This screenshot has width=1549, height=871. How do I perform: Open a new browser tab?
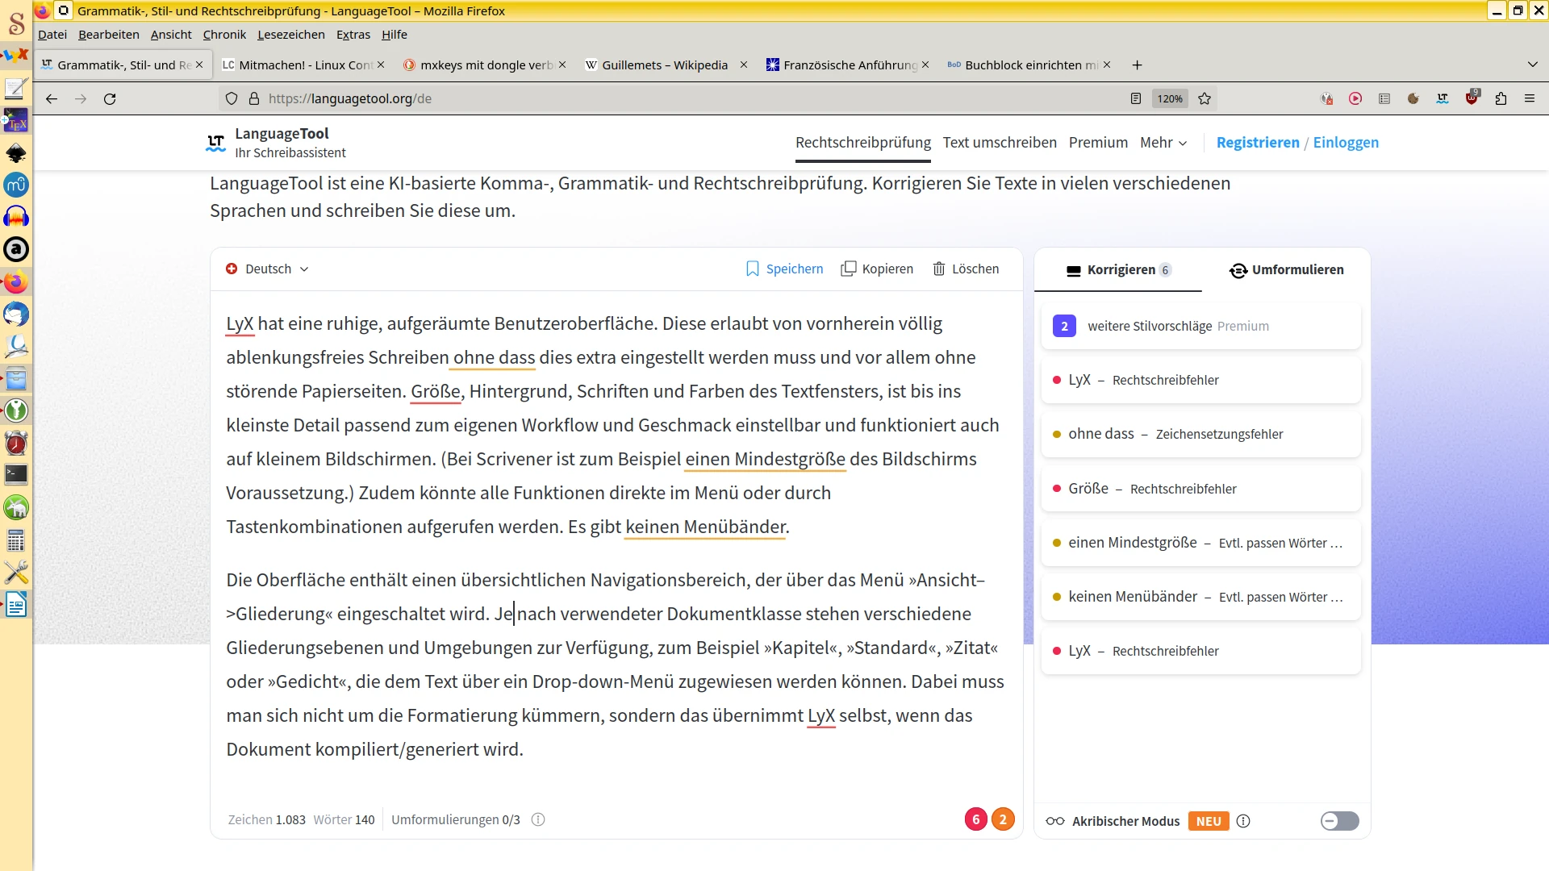click(x=1137, y=65)
